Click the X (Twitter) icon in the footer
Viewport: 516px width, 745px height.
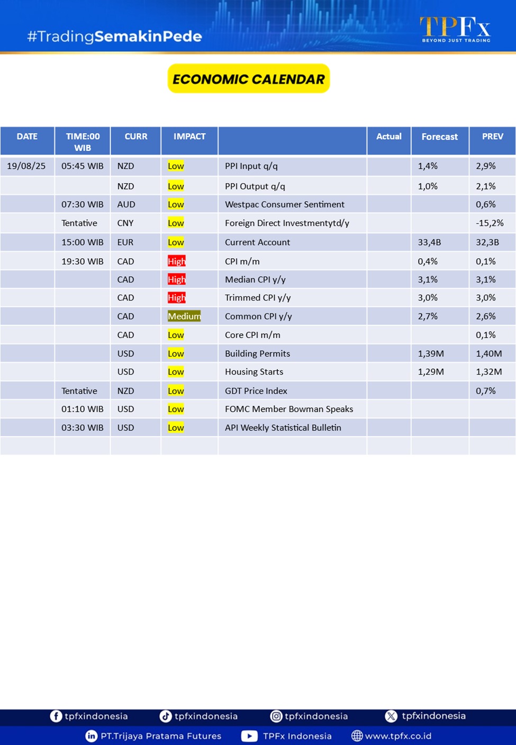pos(391,716)
